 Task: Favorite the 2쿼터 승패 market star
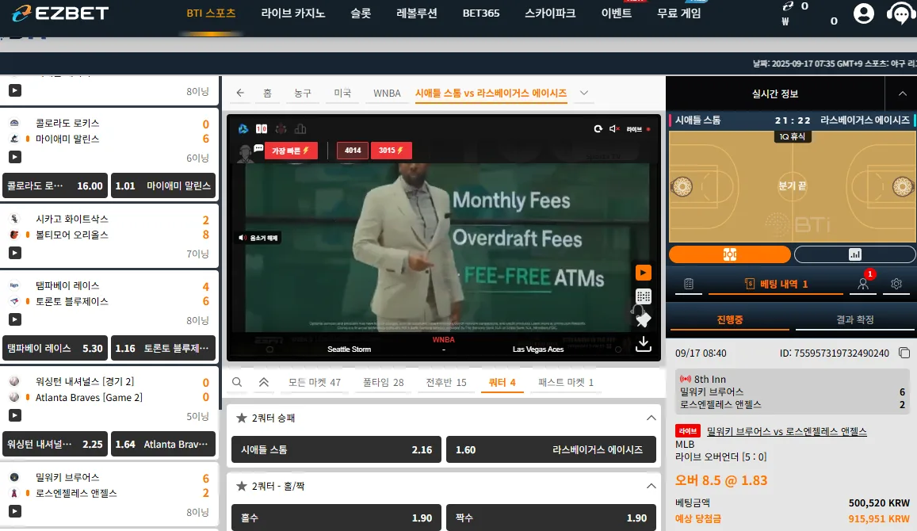point(241,418)
